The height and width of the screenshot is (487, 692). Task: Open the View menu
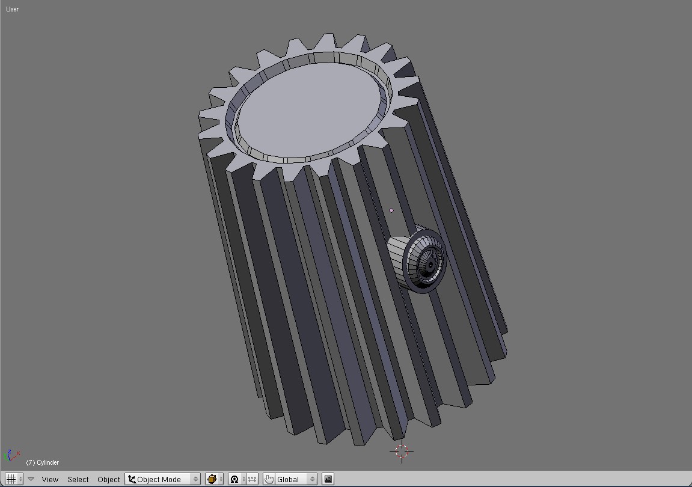pos(50,479)
